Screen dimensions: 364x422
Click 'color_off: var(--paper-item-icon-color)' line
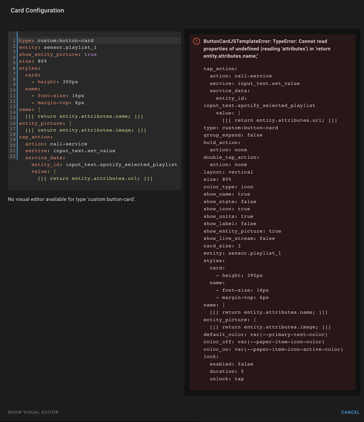[x=264, y=342]
